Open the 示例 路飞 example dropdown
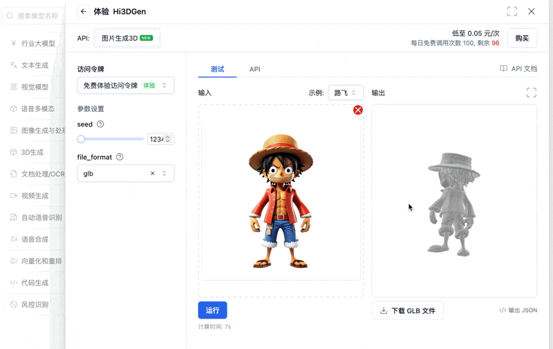The image size is (553, 349). [346, 93]
